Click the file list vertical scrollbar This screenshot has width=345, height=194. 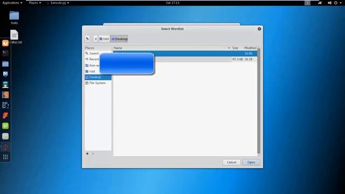(x=259, y=101)
